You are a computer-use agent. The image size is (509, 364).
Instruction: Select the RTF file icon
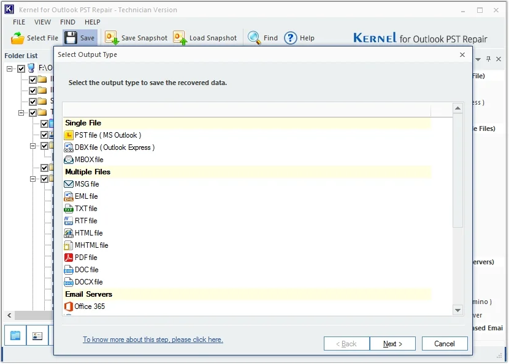point(69,221)
